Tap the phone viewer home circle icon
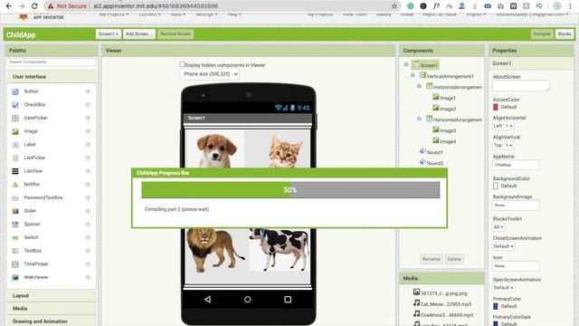 (247, 300)
